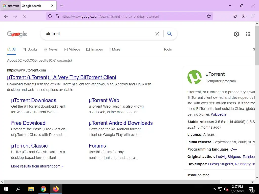Click the vertical scrollbar down arrow

(257, 178)
